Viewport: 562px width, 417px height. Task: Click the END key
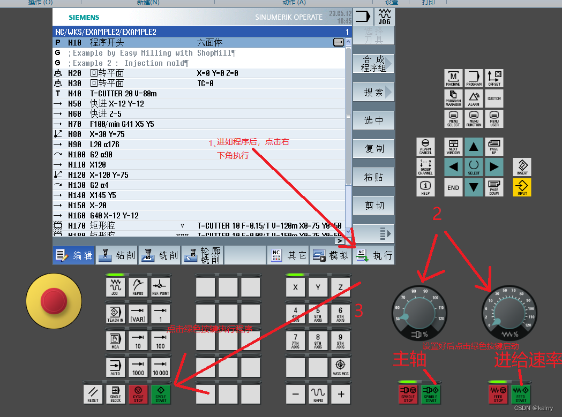pos(453,187)
